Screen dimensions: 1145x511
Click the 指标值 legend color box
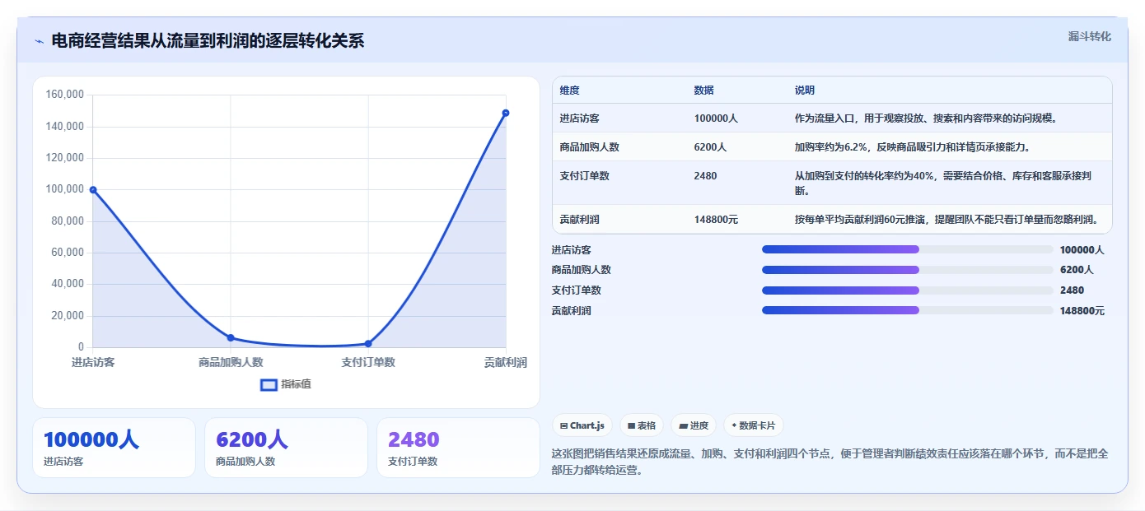[x=269, y=384]
